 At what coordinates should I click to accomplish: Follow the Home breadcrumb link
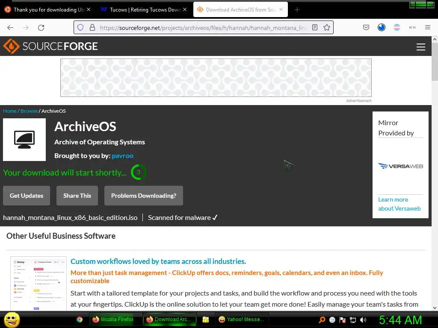click(x=10, y=111)
